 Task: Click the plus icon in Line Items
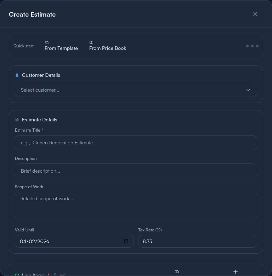(236, 272)
